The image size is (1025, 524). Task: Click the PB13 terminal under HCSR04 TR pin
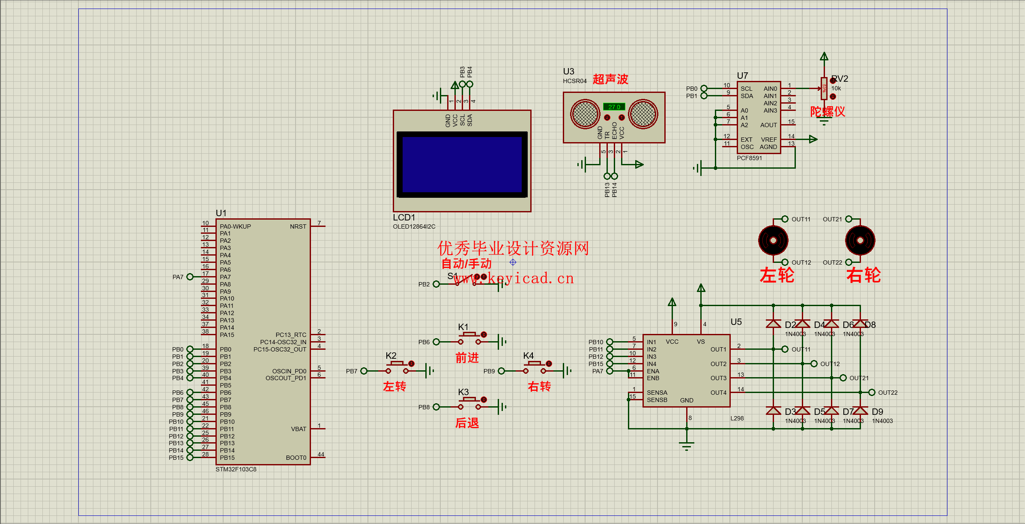pos(607,176)
